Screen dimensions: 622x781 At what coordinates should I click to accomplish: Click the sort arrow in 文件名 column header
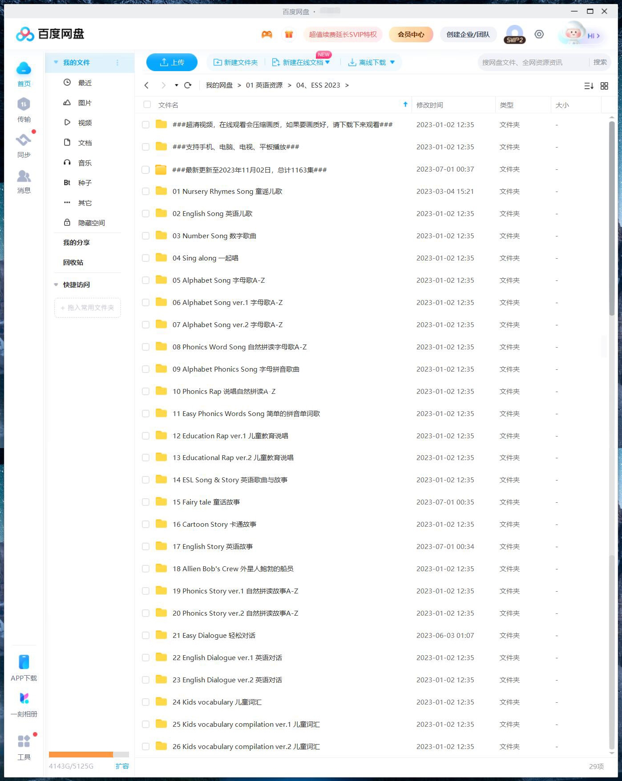tap(405, 104)
